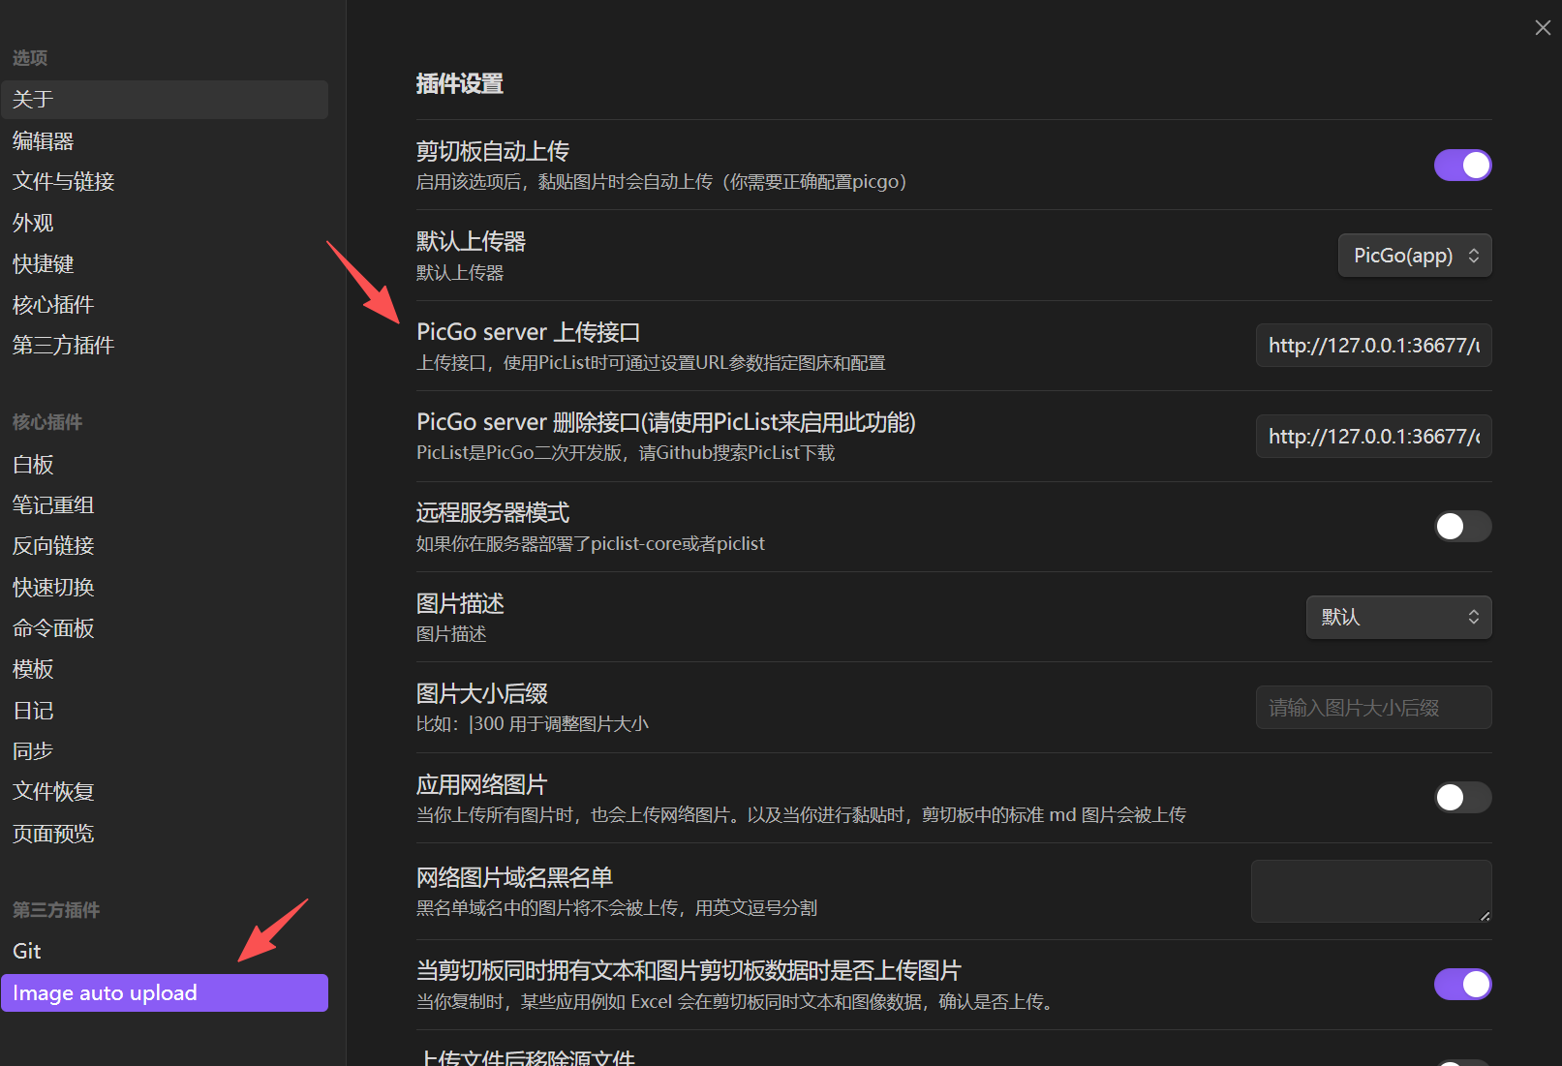
Task: Click the PicGo server 删除接口 URL field
Action: coord(1372,437)
